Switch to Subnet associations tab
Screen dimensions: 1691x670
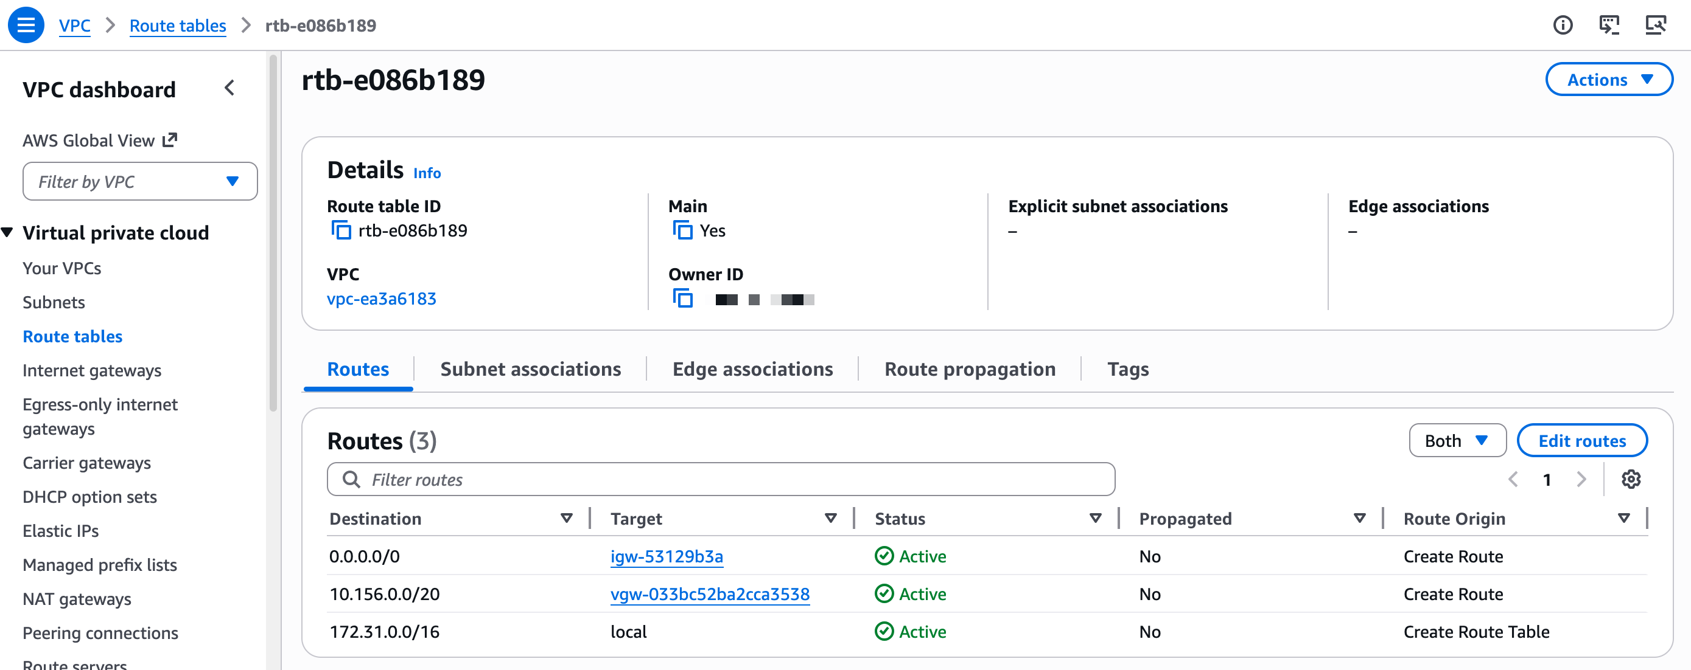coord(530,369)
